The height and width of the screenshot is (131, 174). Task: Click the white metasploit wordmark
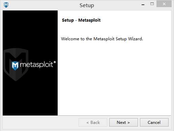pyautogui.click(x=36, y=65)
